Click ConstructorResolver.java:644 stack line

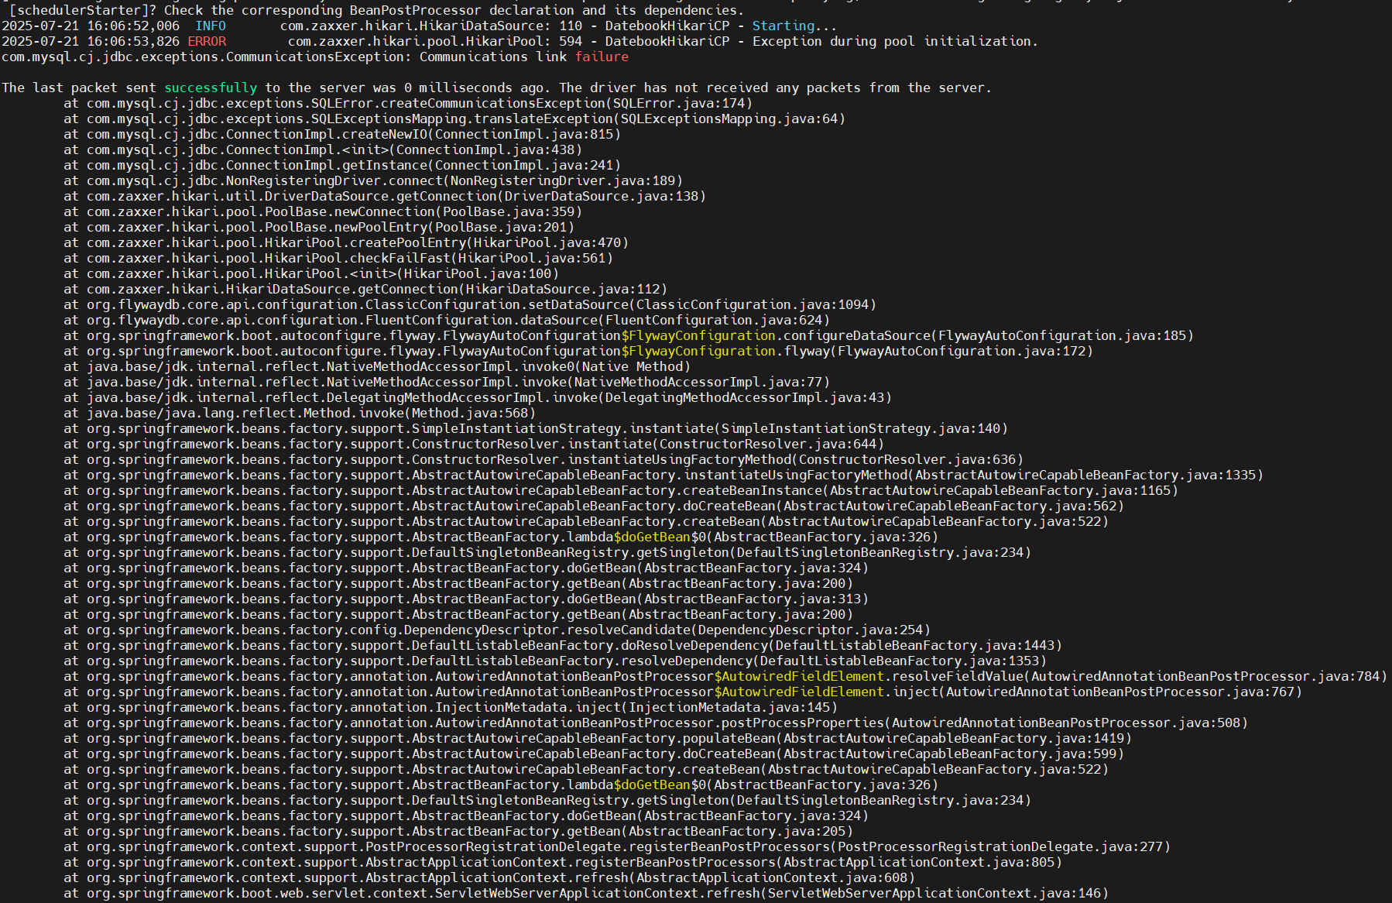tap(474, 445)
